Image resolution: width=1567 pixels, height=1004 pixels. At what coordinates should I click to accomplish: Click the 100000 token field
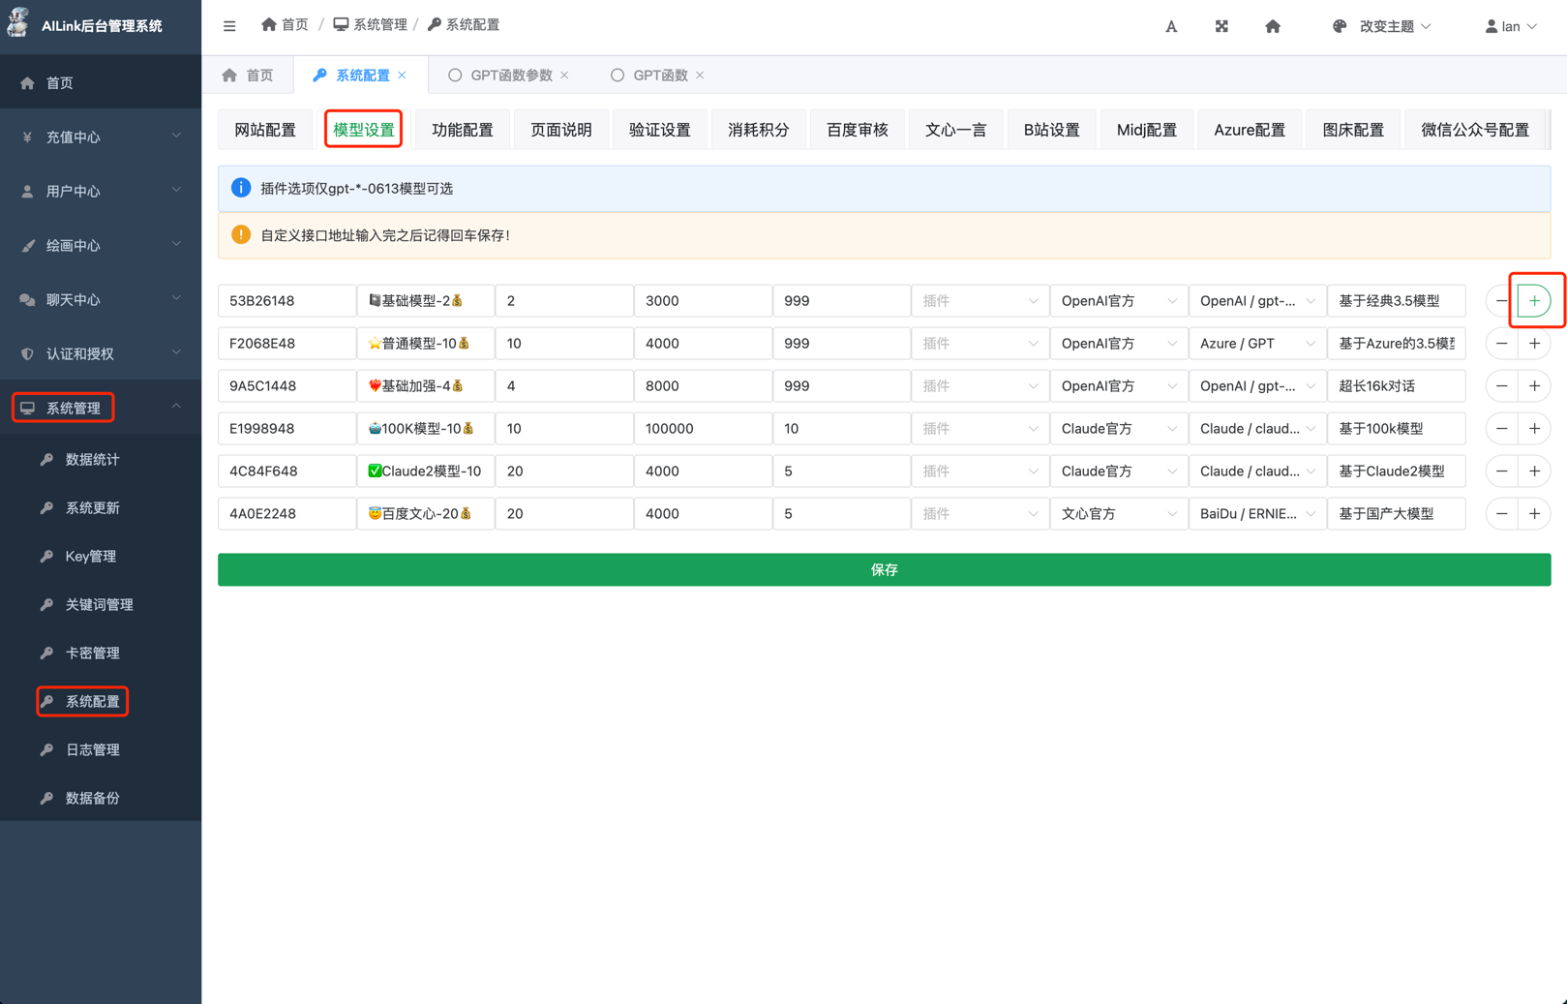tap(703, 429)
